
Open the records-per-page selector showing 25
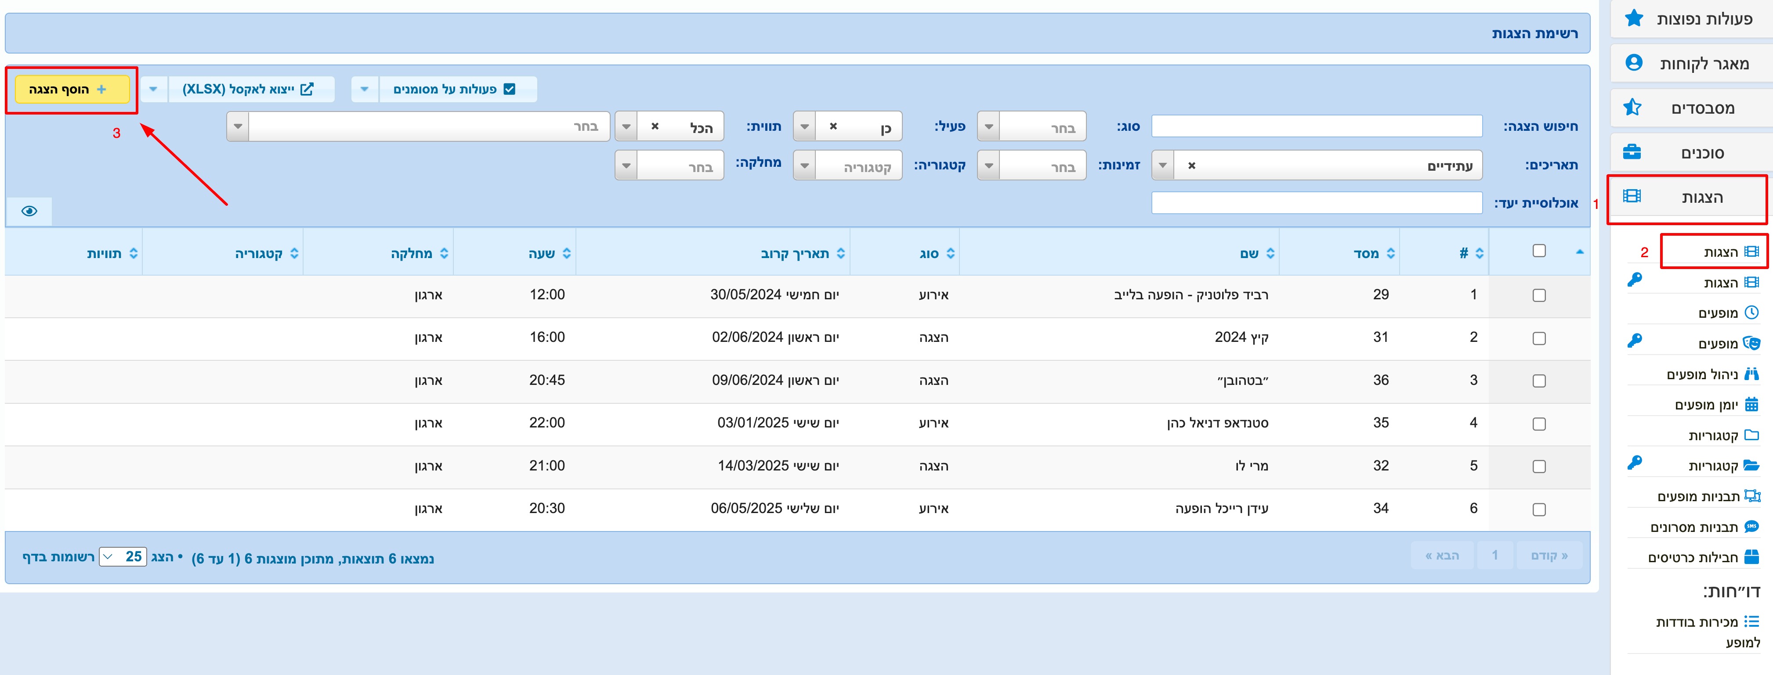123,557
